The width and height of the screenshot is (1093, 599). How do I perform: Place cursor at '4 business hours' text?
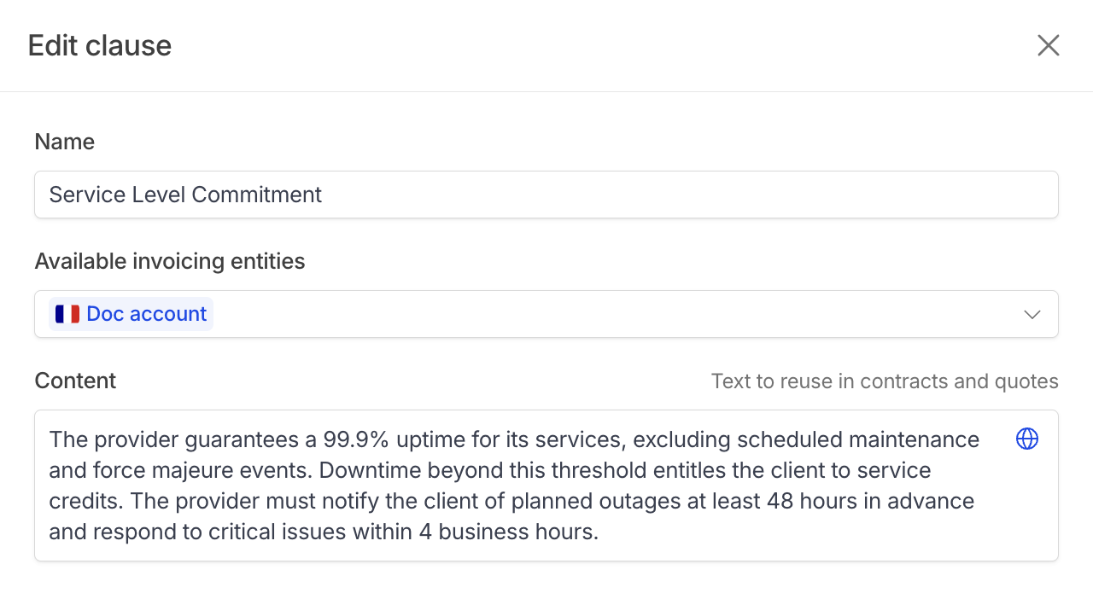508,532
